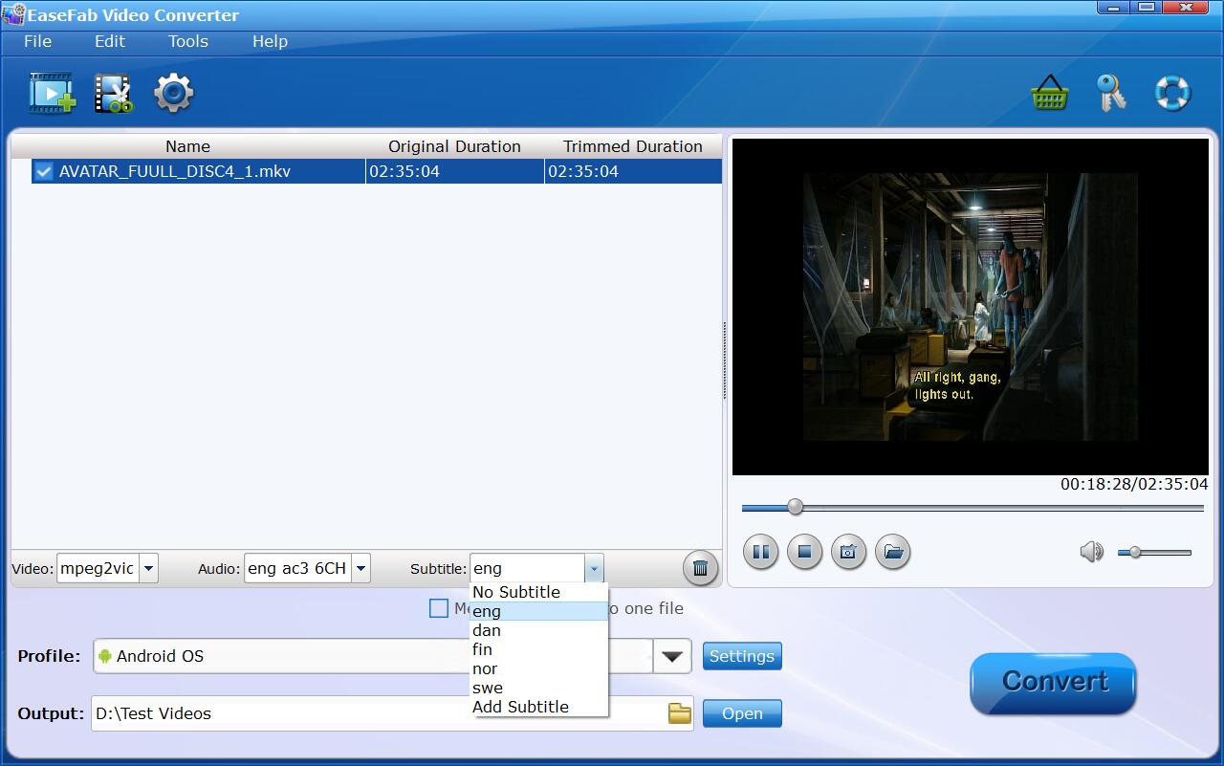
Task: Click the Subtitle combo box showing eng
Action: click(536, 568)
